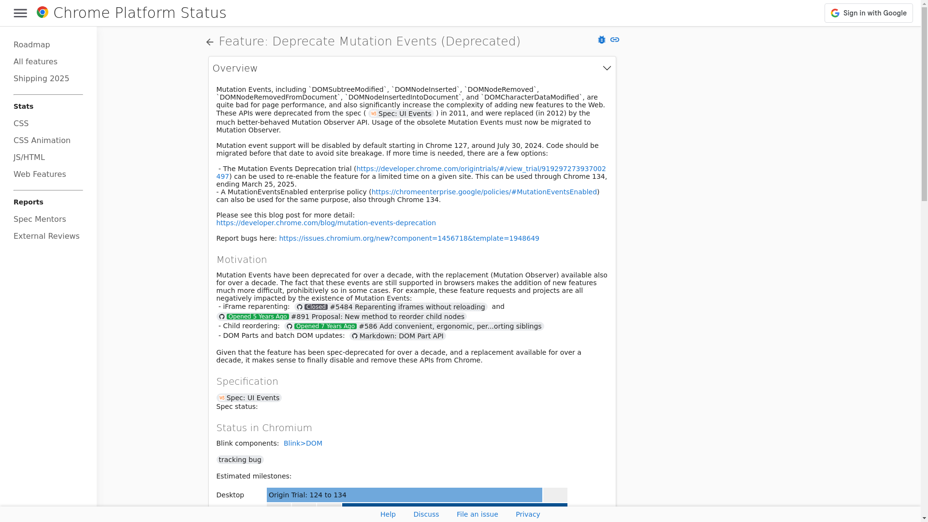Sign in with Google

coord(869,13)
